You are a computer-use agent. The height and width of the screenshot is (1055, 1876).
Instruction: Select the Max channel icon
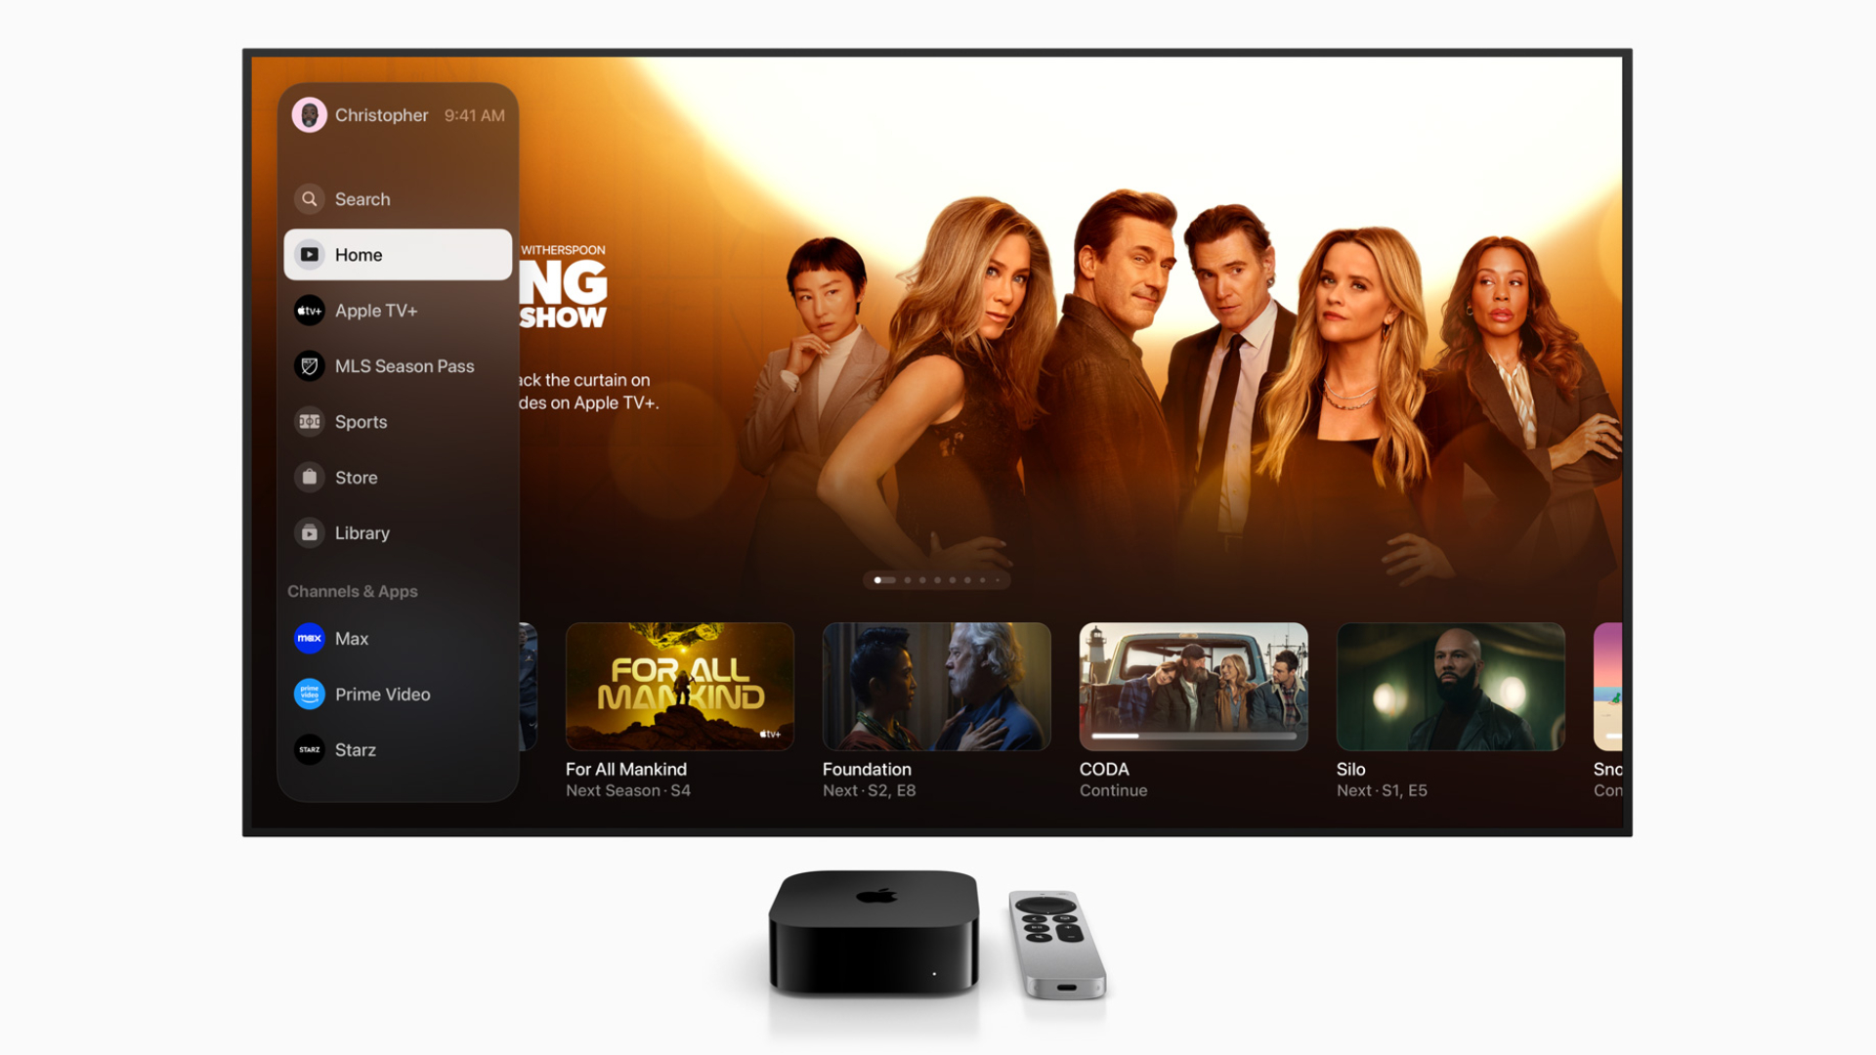tap(309, 638)
